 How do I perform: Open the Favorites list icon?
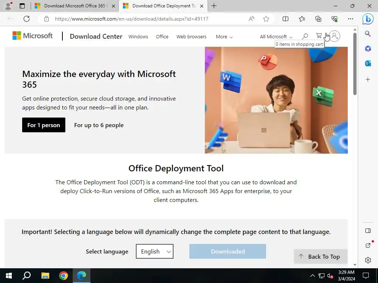[302, 19]
